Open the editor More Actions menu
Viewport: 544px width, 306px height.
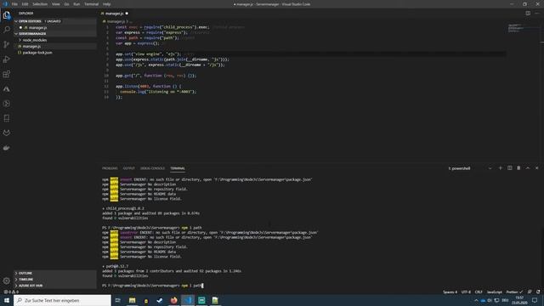tap(537, 14)
